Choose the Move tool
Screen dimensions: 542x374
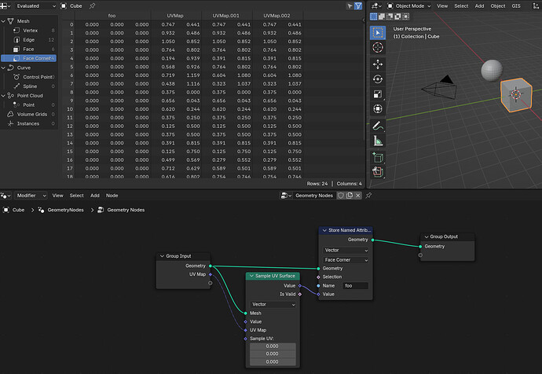[x=378, y=64]
